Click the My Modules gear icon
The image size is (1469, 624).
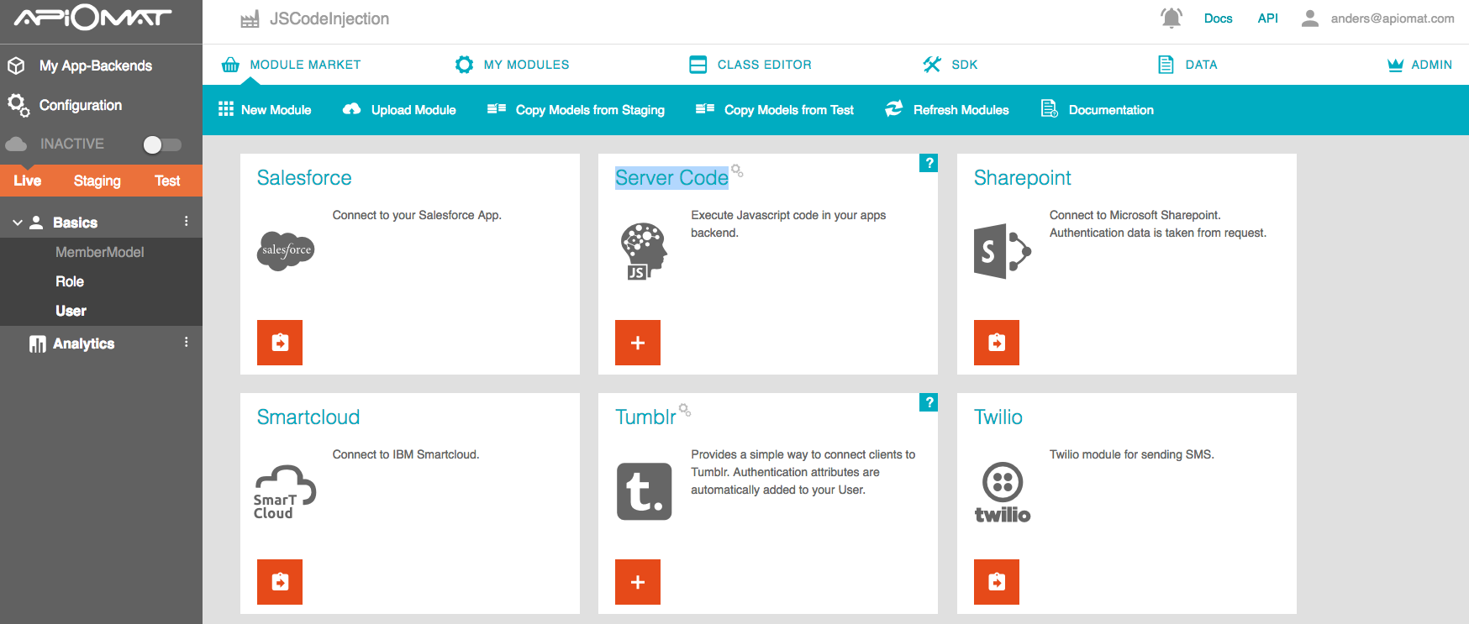[464, 65]
